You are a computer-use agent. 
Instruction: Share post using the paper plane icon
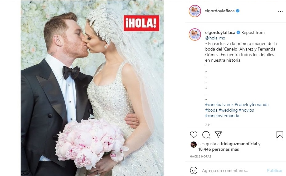tap(218, 135)
